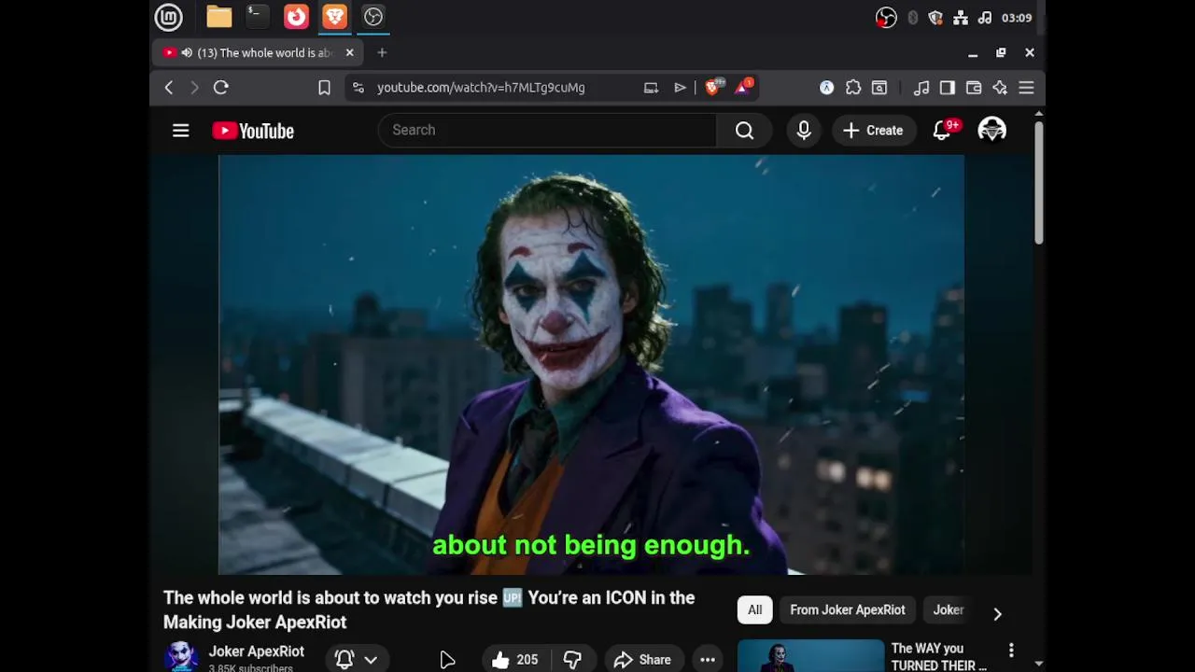Go back to the previous page
Viewport: 1195px width, 672px height.
pyautogui.click(x=169, y=88)
